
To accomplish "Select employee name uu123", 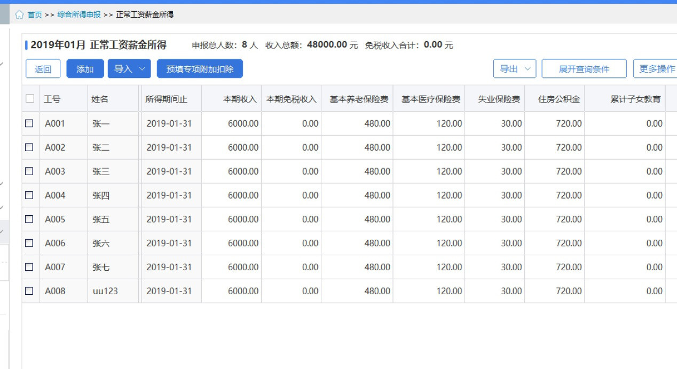I will coord(105,291).
